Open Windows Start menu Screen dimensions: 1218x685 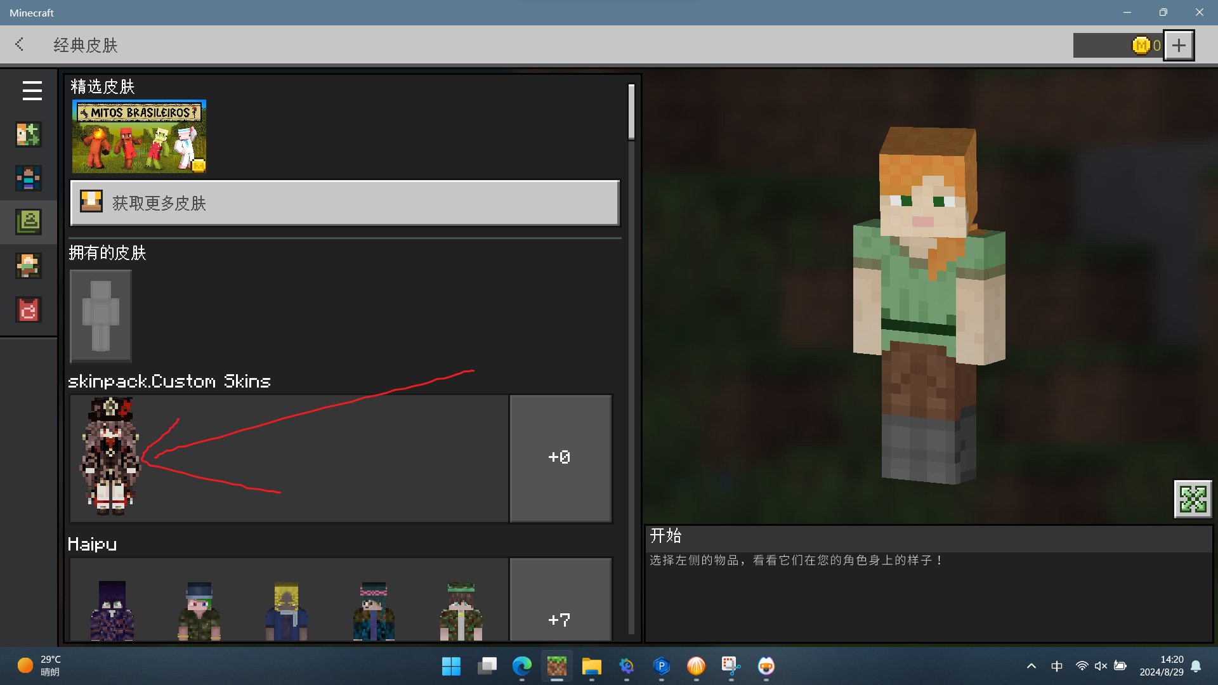click(451, 666)
